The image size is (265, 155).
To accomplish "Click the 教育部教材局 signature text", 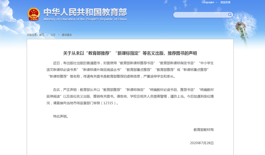I will pyautogui.click(x=204, y=130).
